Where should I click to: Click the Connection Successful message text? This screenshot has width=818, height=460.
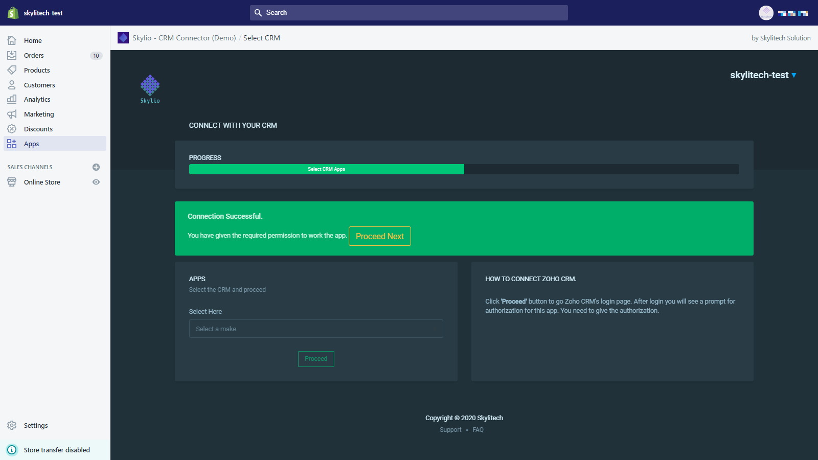click(225, 216)
